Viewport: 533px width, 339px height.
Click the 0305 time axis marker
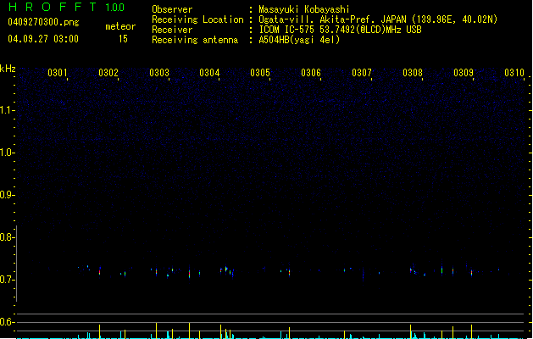[x=260, y=72]
